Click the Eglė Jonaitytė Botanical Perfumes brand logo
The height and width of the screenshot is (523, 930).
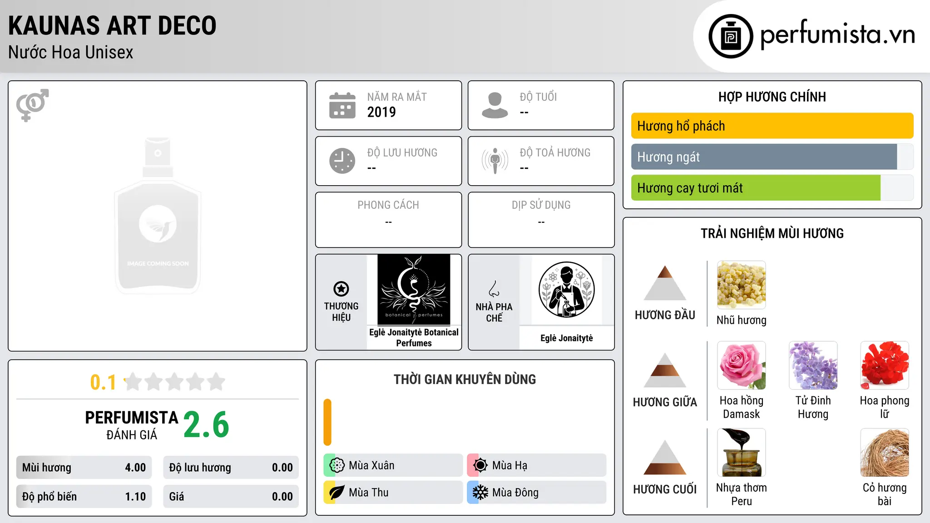point(414,290)
